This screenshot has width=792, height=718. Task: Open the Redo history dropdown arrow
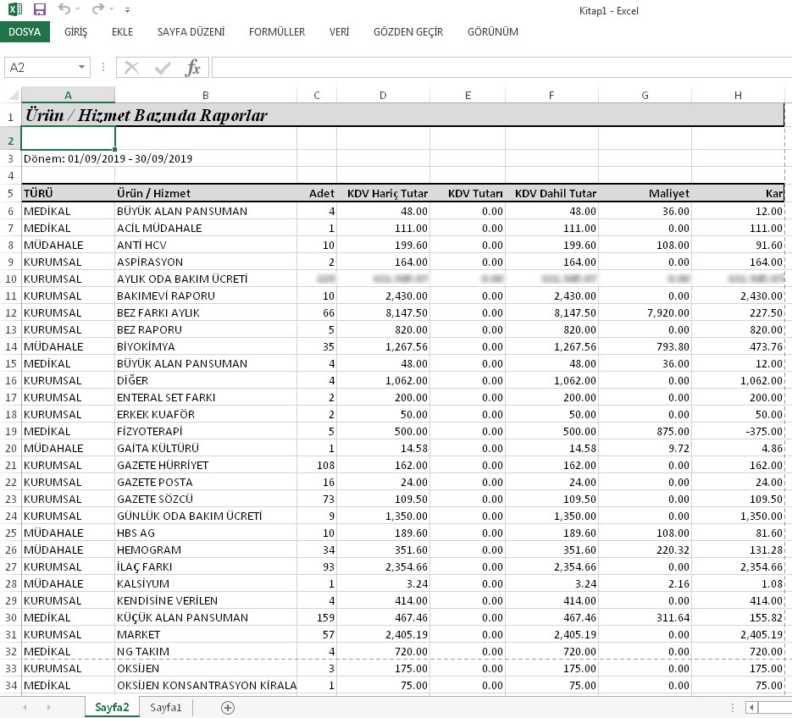click(112, 9)
